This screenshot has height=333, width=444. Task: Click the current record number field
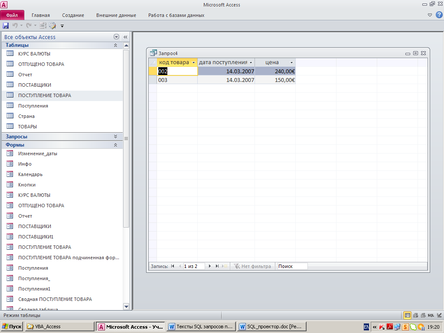[194, 266]
